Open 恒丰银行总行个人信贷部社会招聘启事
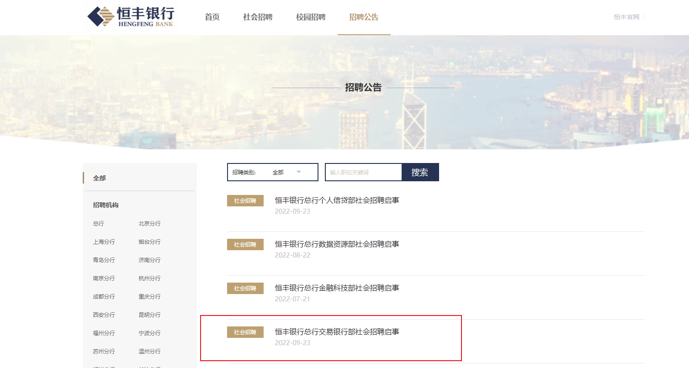The image size is (689, 368). pos(337,200)
